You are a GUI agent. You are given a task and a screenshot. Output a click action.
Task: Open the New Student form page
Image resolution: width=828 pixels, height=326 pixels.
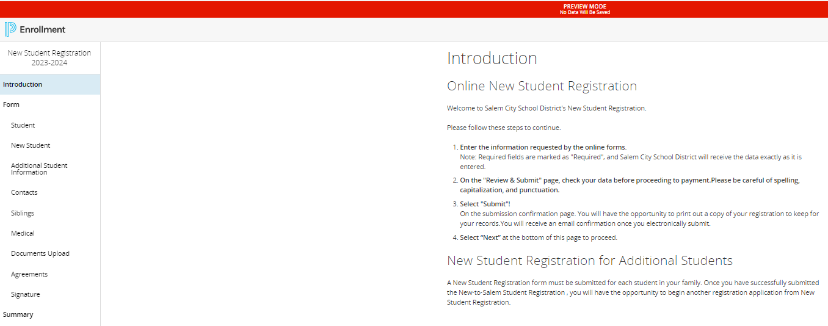[31, 145]
